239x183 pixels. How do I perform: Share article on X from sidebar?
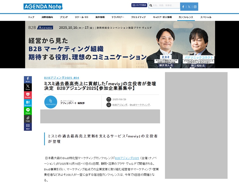coord(28,87)
